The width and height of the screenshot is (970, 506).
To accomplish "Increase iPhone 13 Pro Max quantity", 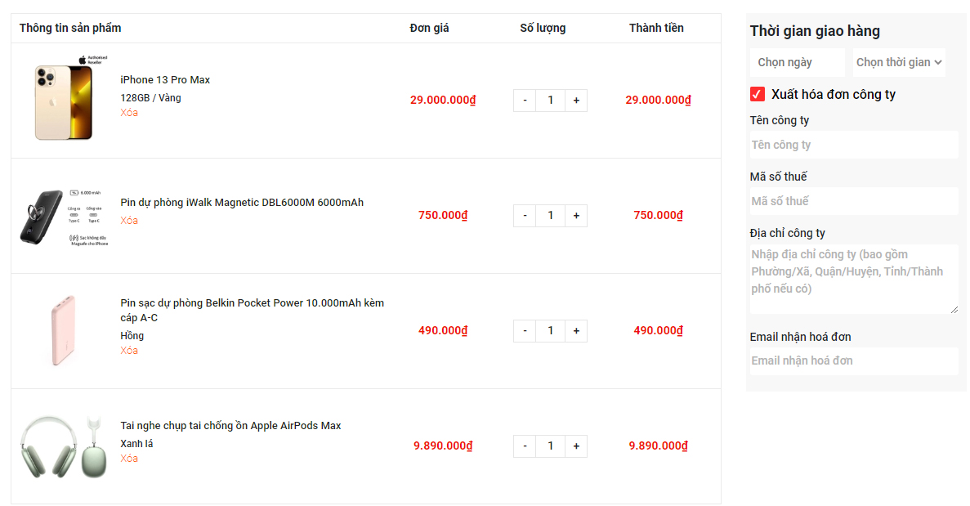I will 576,101.
